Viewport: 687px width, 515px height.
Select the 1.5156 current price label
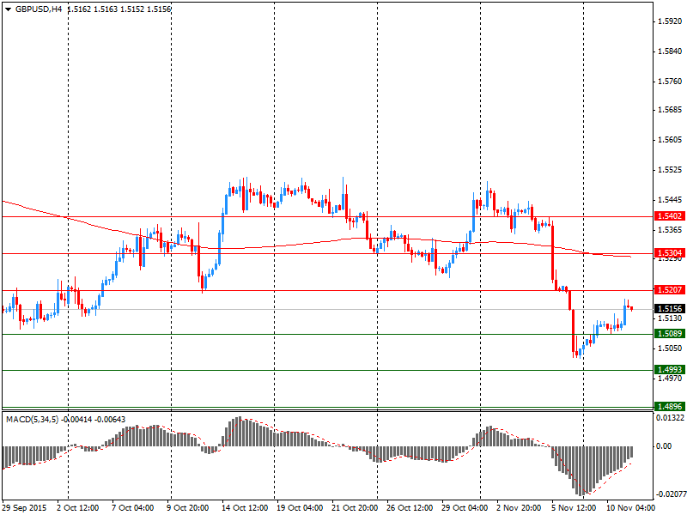click(670, 309)
